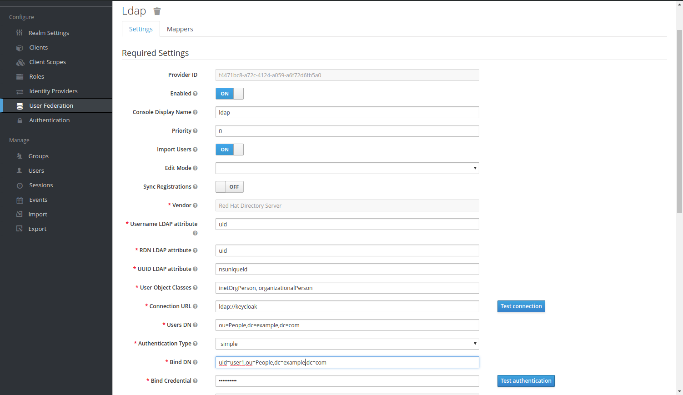Open the Authentication Type dropdown

tap(347, 344)
